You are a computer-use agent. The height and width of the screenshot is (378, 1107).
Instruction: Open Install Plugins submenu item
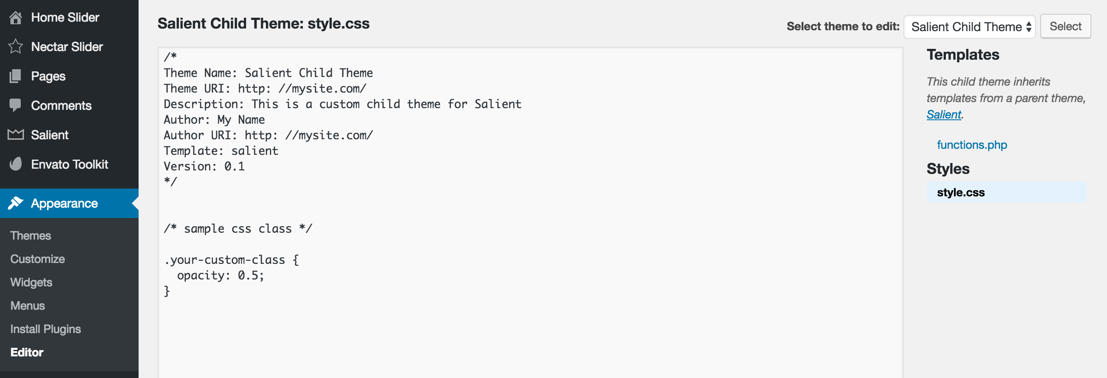coord(45,329)
